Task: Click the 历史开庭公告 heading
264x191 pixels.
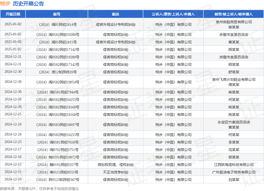Action: 28,4
